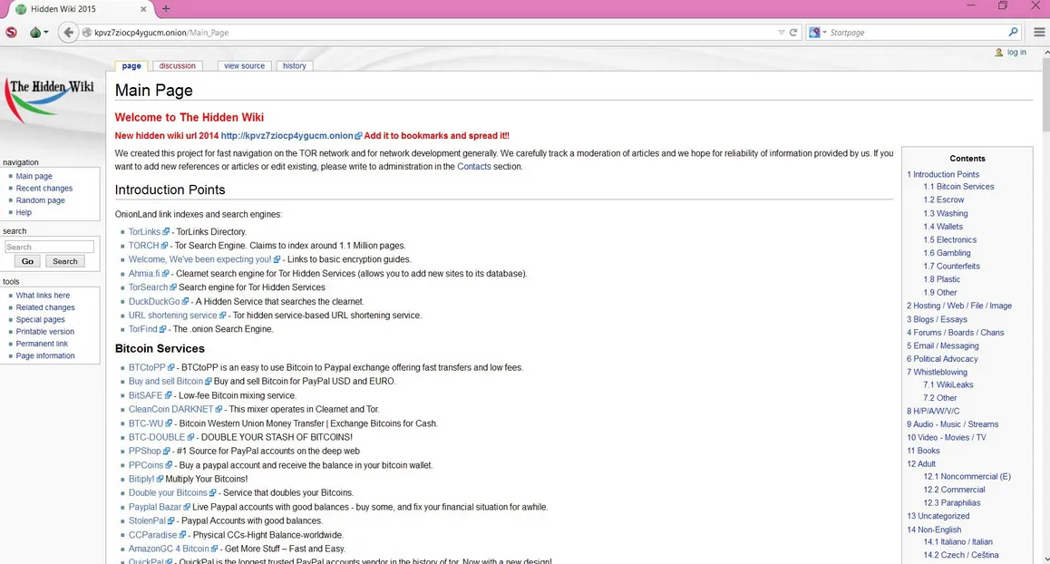Screen dimensions: 1050x564
Task: Open the kpvz7ziocp4ygucm.onion URL link
Action: (287, 135)
